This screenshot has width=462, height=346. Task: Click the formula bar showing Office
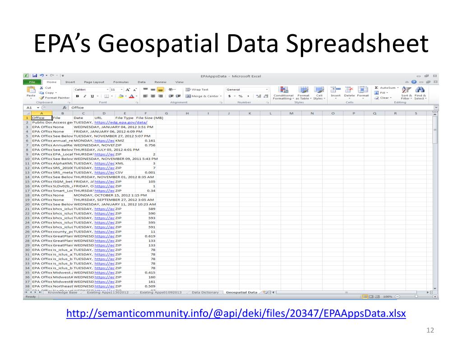(252, 108)
